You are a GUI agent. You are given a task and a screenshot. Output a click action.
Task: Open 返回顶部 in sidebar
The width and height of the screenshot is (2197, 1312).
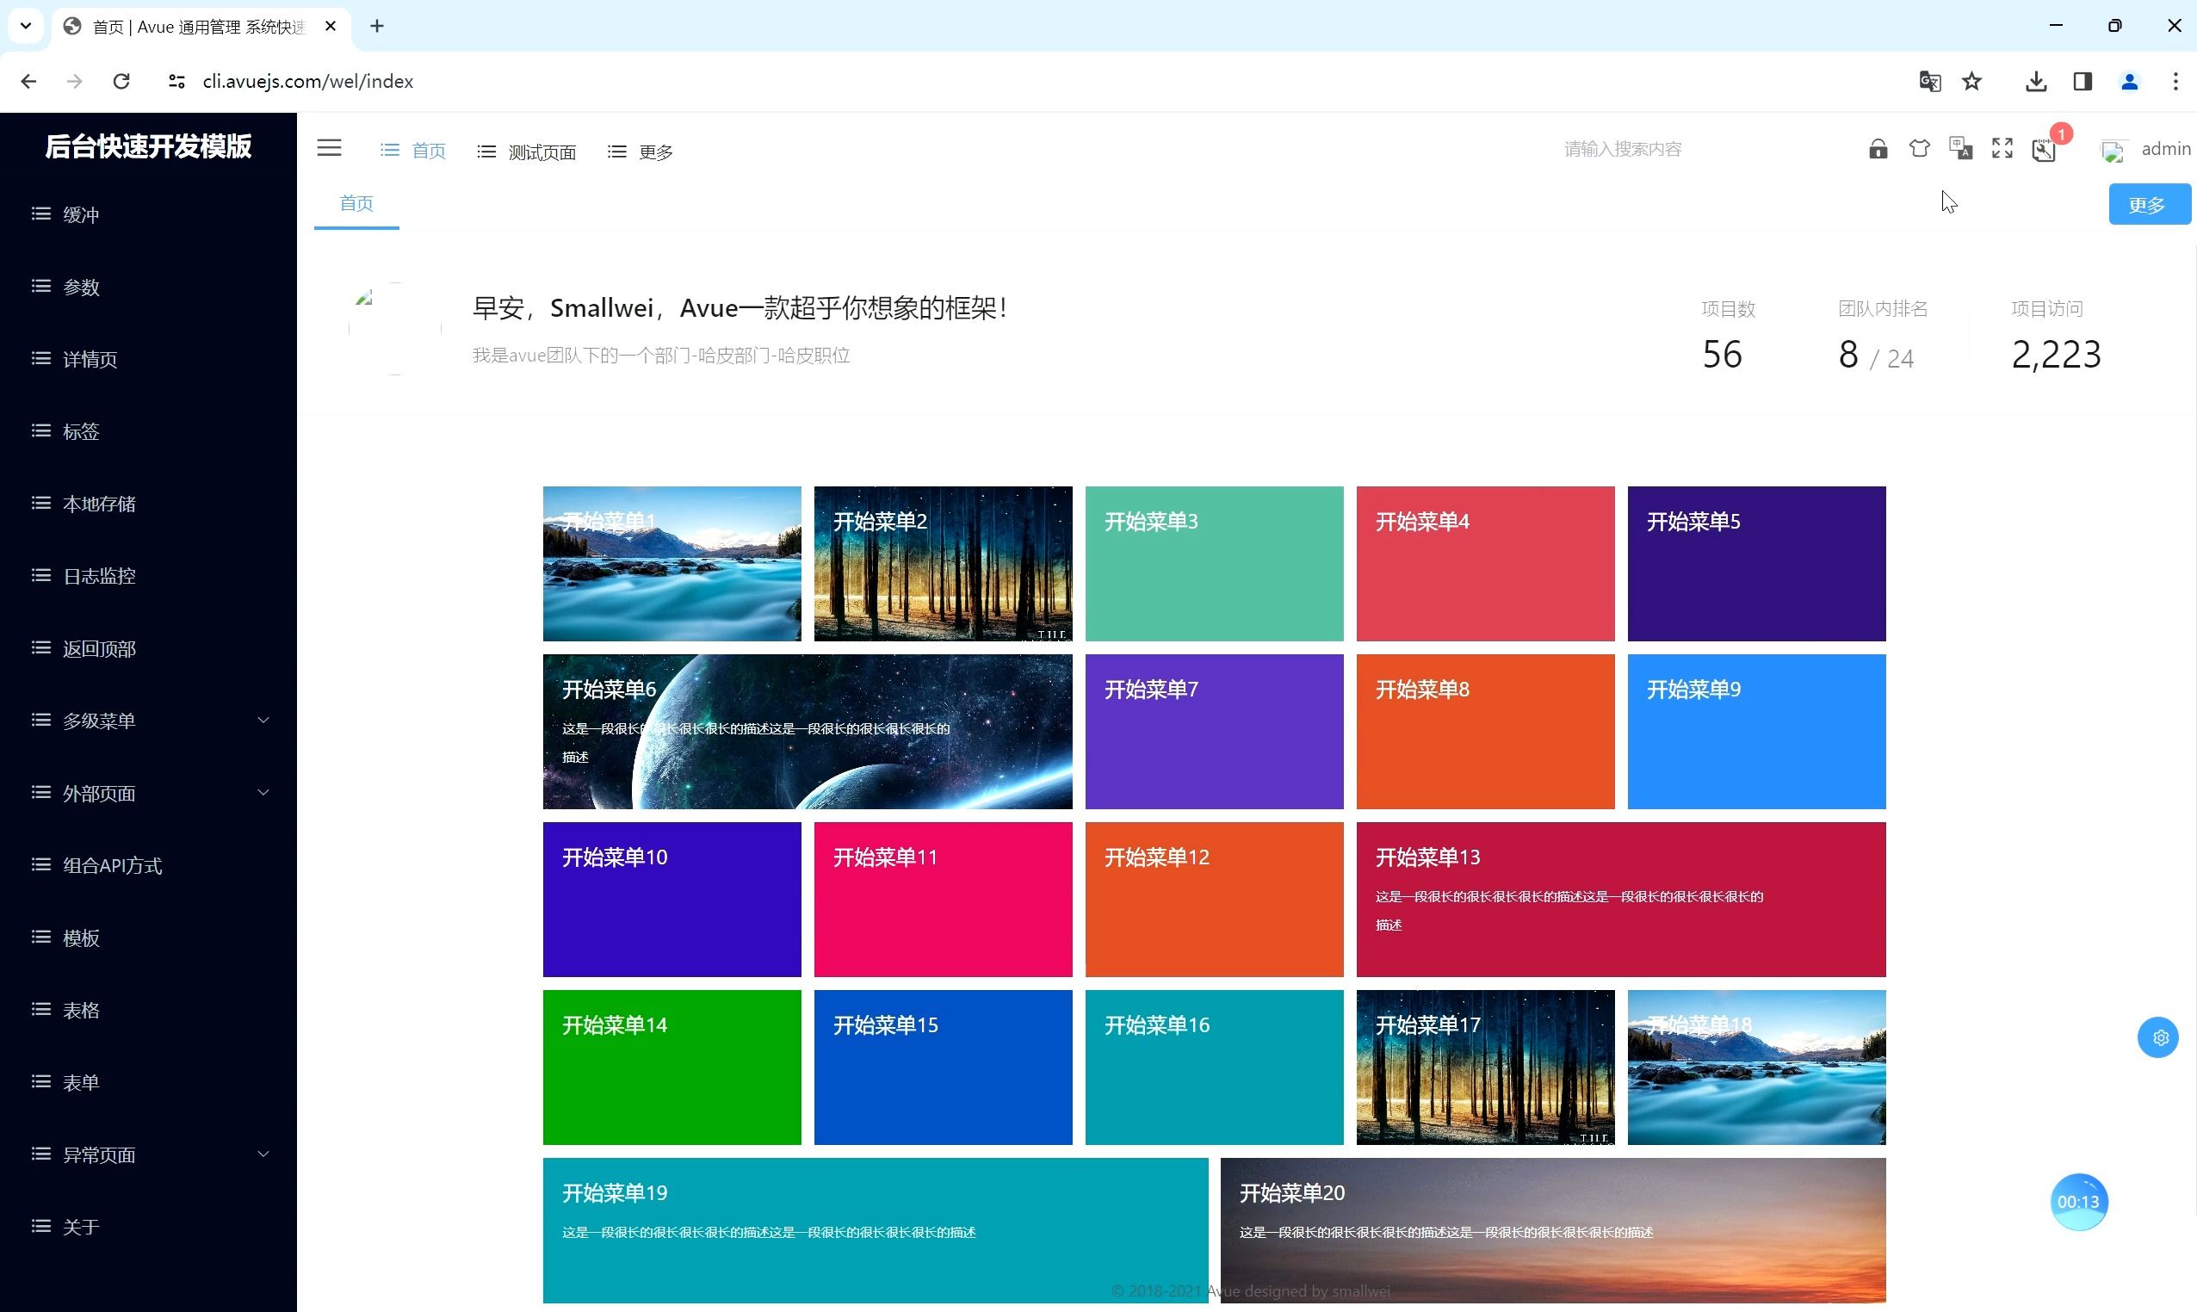tap(149, 648)
